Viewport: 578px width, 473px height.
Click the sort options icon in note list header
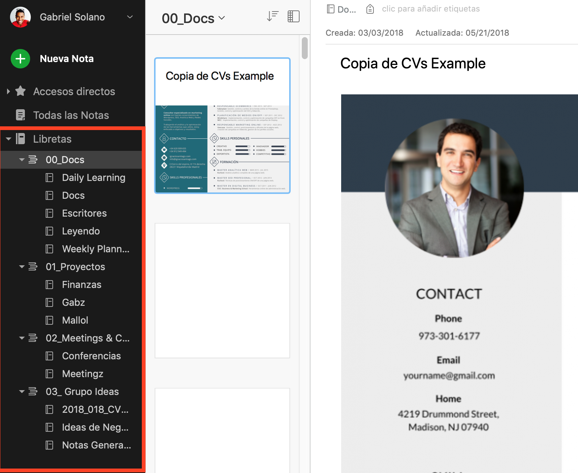coord(273,16)
